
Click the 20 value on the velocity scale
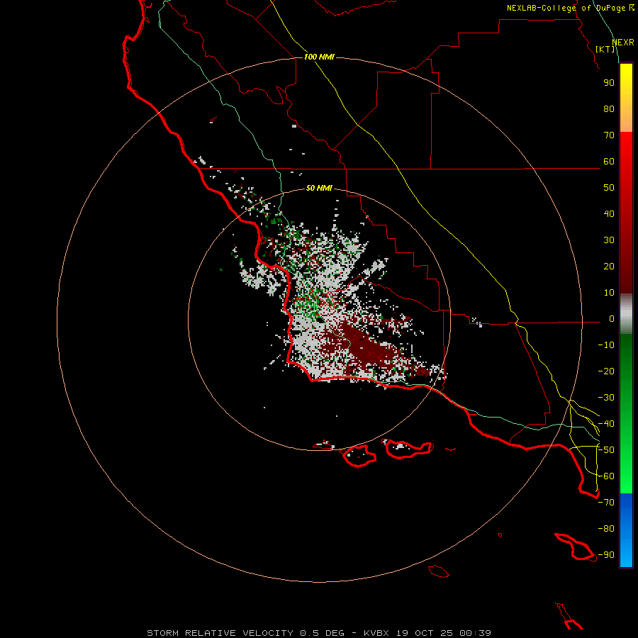(x=609, y=267)
